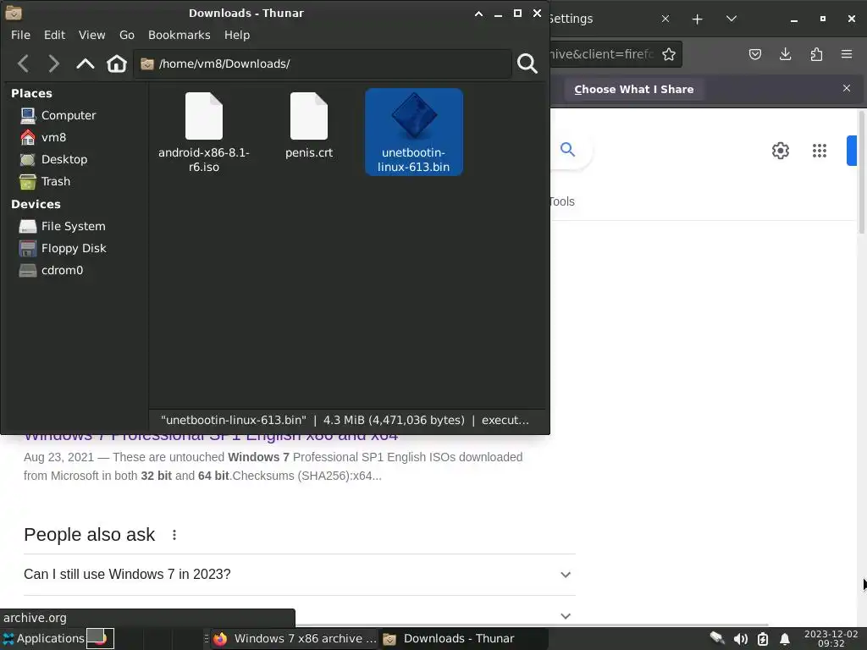
Task: Click the folder icon in Thunar's path bar
Action: click(147, 64)
